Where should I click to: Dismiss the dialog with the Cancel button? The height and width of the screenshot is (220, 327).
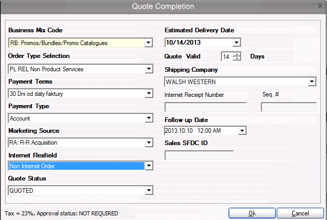point(300,213)
